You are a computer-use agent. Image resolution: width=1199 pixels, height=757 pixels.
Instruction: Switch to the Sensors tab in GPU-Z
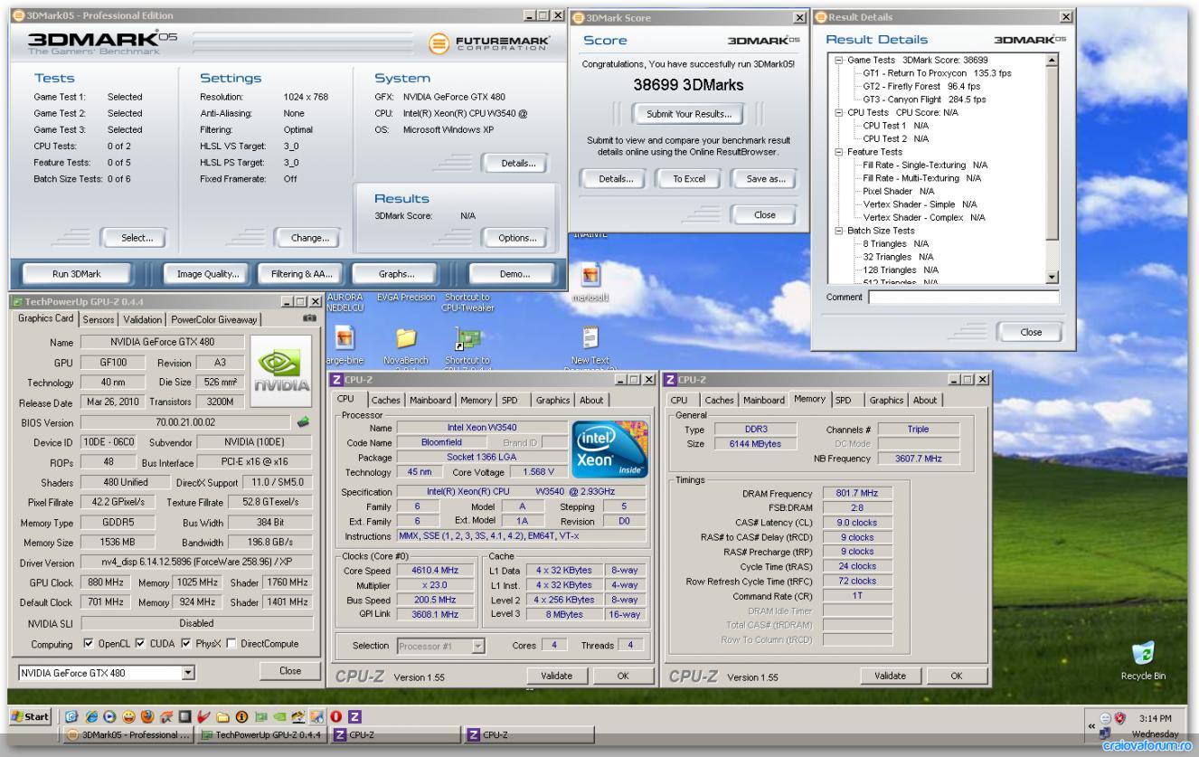(99, 319)
